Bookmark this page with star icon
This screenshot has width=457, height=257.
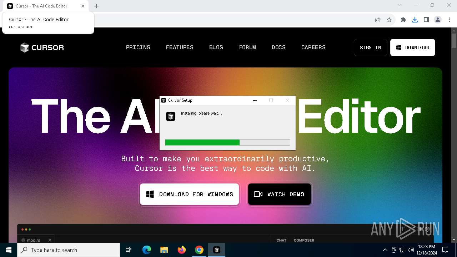click(389, 20)
